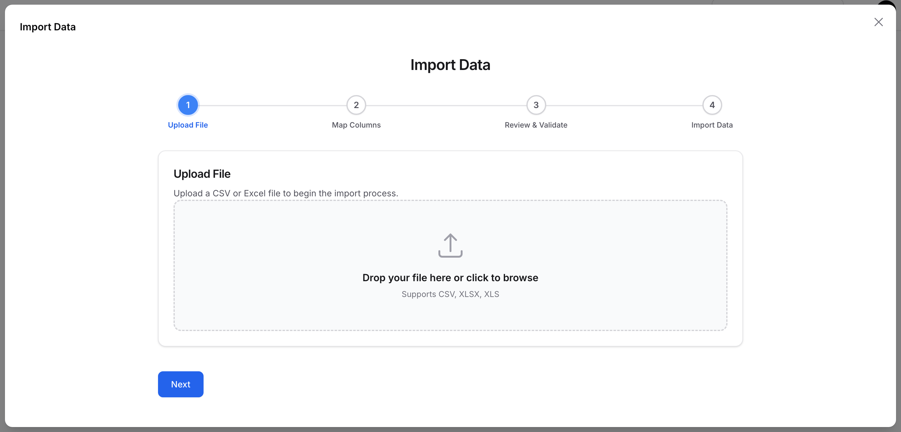Click the dashed file drop zone
901x432 pixels.
coord(450,266)
